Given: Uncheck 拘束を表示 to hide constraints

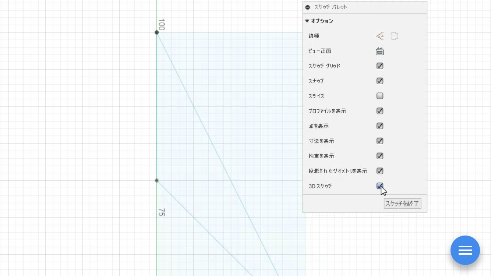Looking at the screenshot, I should coord(380,156).
